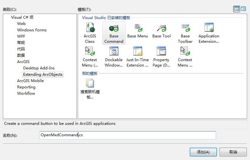This screenshot has width=250, height=160.
Task: Open 搜索联机模板 search online templates
Action: pos(90,89)
